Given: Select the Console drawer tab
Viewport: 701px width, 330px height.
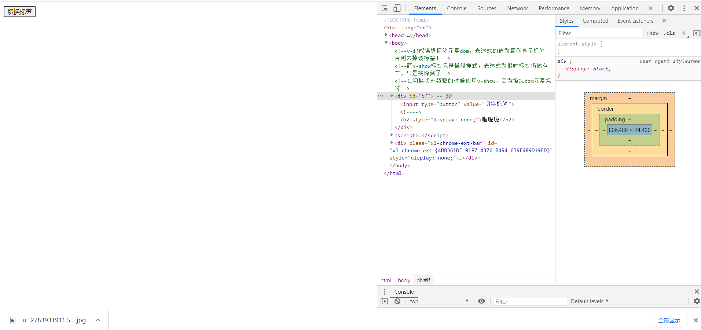Looking at the screenshot, I should (x=404, y=292).
